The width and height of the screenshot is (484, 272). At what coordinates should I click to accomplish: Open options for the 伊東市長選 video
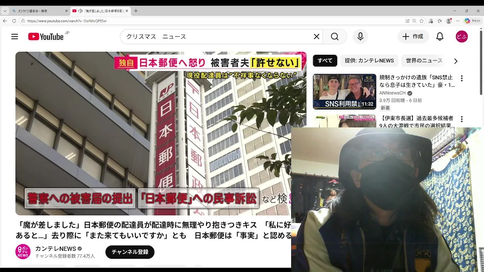461,119
